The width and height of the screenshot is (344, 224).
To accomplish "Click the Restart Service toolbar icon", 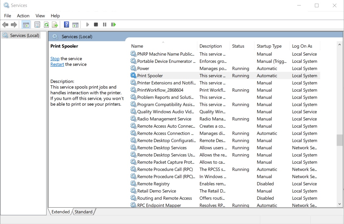I will click(114, 25).
